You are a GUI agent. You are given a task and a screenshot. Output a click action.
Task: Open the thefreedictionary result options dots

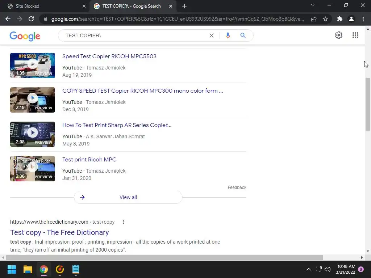point(123,222)
